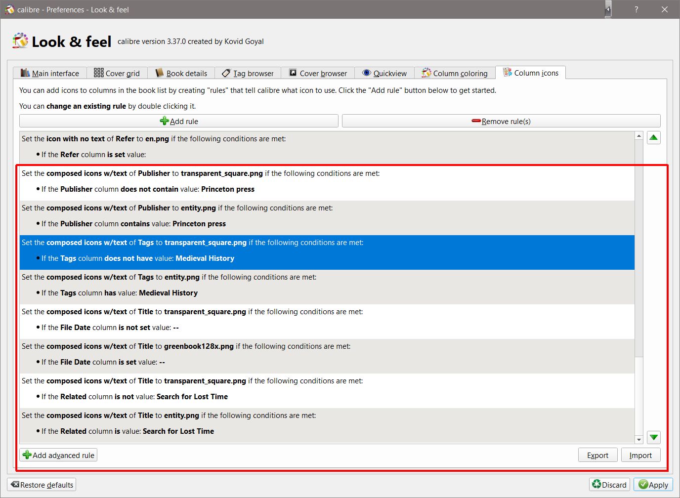Open the Column coloring tab
Image resolution: width=680 pixels, height=498 pixels.
click(455, 73)
